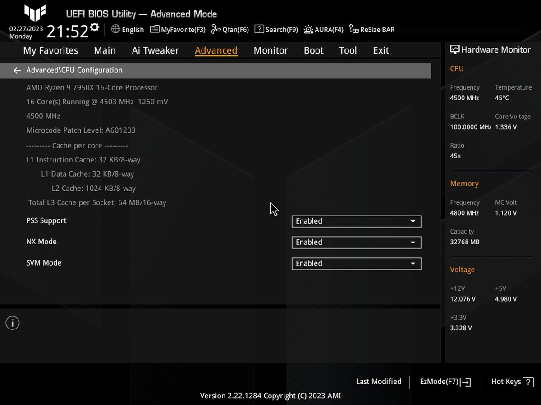Click the 21:52 clock display

point(67,31)
